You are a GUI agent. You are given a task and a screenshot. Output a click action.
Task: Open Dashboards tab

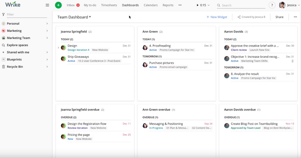130,5
